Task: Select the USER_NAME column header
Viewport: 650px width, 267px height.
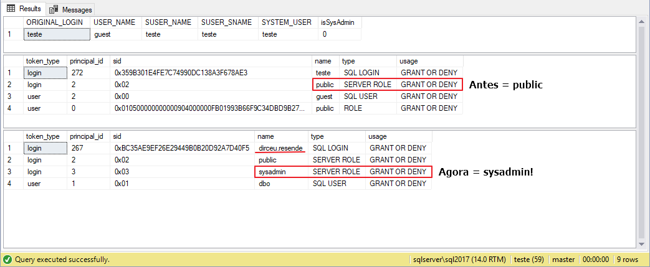Action: tap(116, 22)
